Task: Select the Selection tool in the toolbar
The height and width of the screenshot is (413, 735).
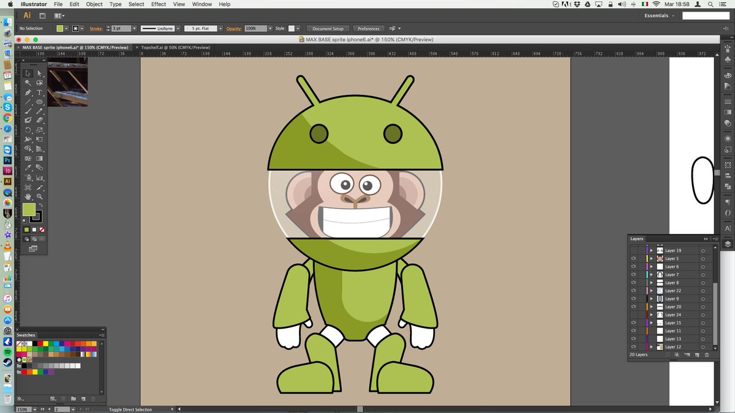Action: click(28, 73)
